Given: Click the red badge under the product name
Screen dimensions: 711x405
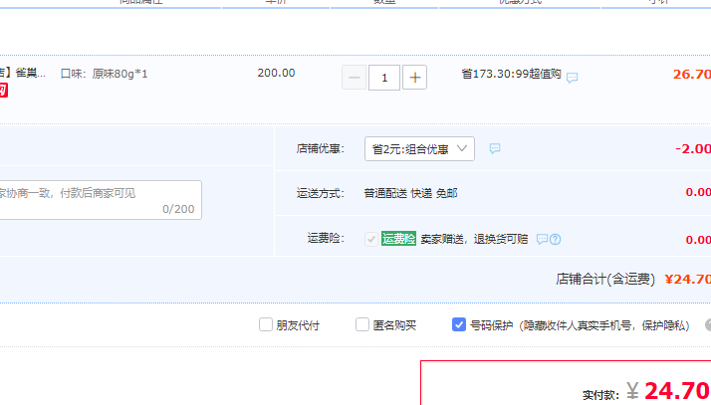Looking at the screenshot, I should (x=4, y=91).
